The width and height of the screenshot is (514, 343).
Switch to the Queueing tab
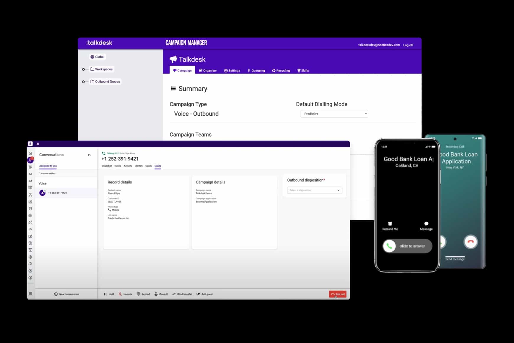(256, 71)
